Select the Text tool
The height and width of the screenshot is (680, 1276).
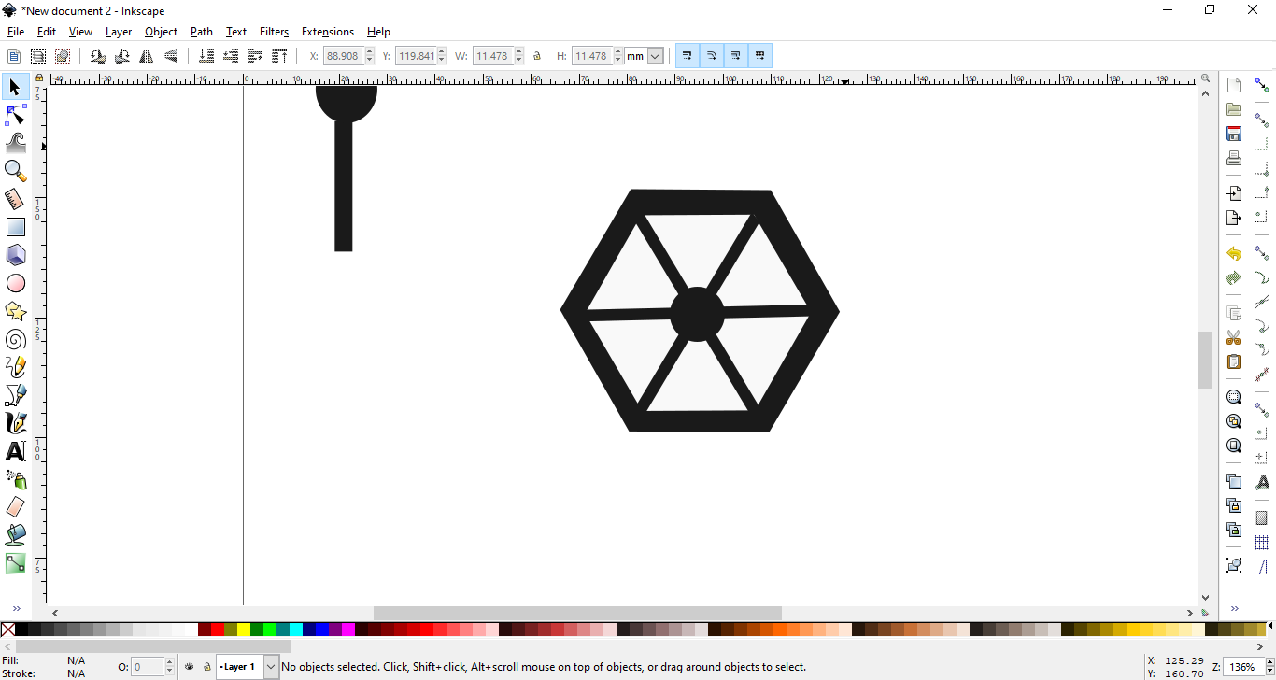[x=15, y=451]
